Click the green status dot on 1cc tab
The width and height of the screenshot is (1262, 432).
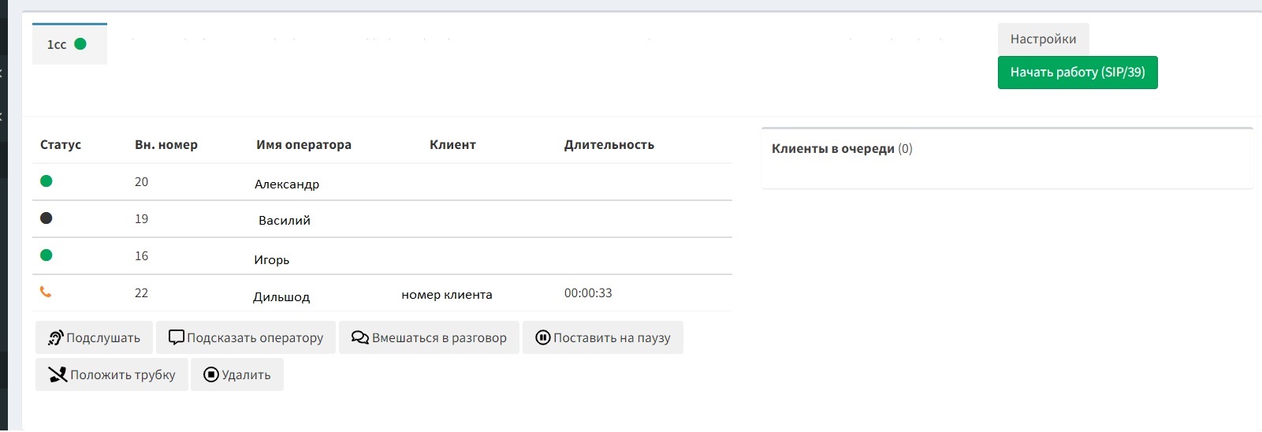click(80, 44)
